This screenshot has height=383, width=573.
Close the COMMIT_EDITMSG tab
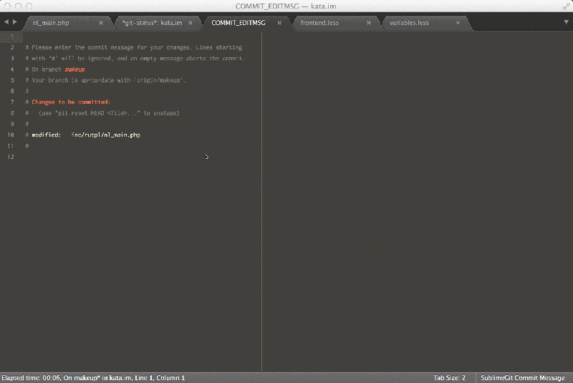click(279, 23)
